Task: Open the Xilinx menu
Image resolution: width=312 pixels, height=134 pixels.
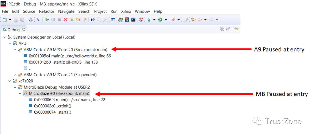Action: pyautogui.click(x=126, y=11)
